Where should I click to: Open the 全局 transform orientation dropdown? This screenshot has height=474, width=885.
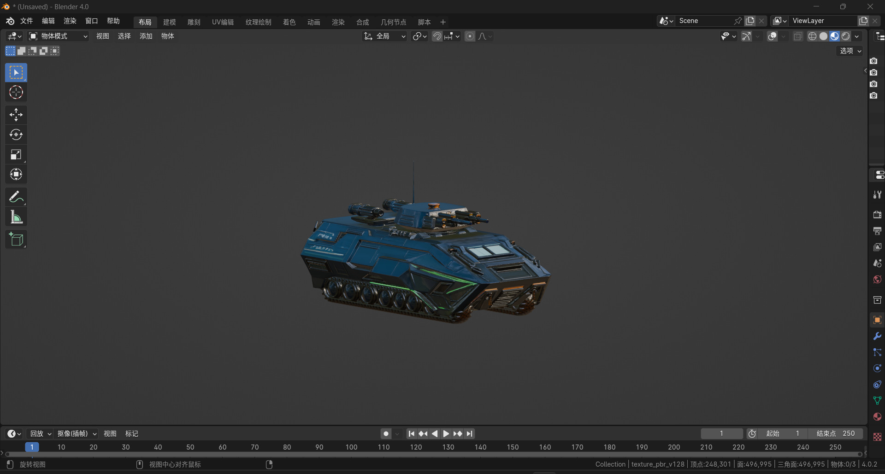pos(384,36)
